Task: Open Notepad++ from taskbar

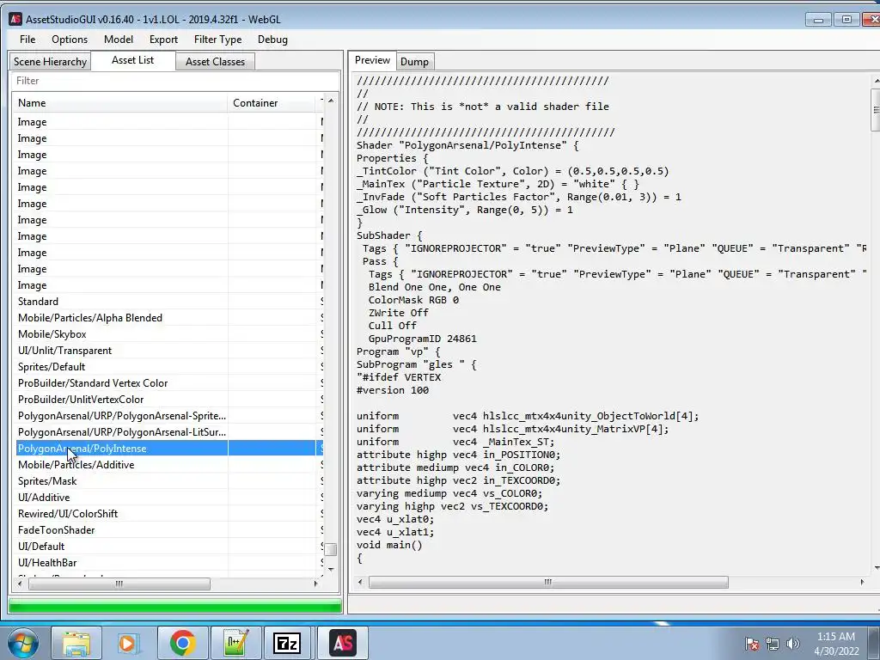Action: click(x=235, y=643)
